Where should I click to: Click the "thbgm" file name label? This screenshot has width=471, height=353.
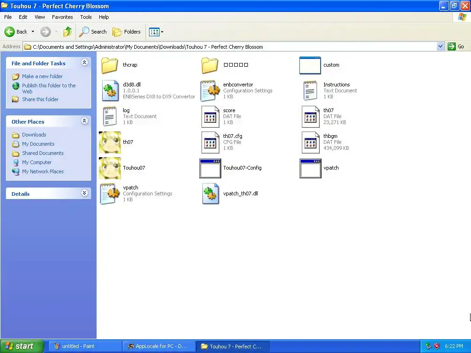[330, 136]
